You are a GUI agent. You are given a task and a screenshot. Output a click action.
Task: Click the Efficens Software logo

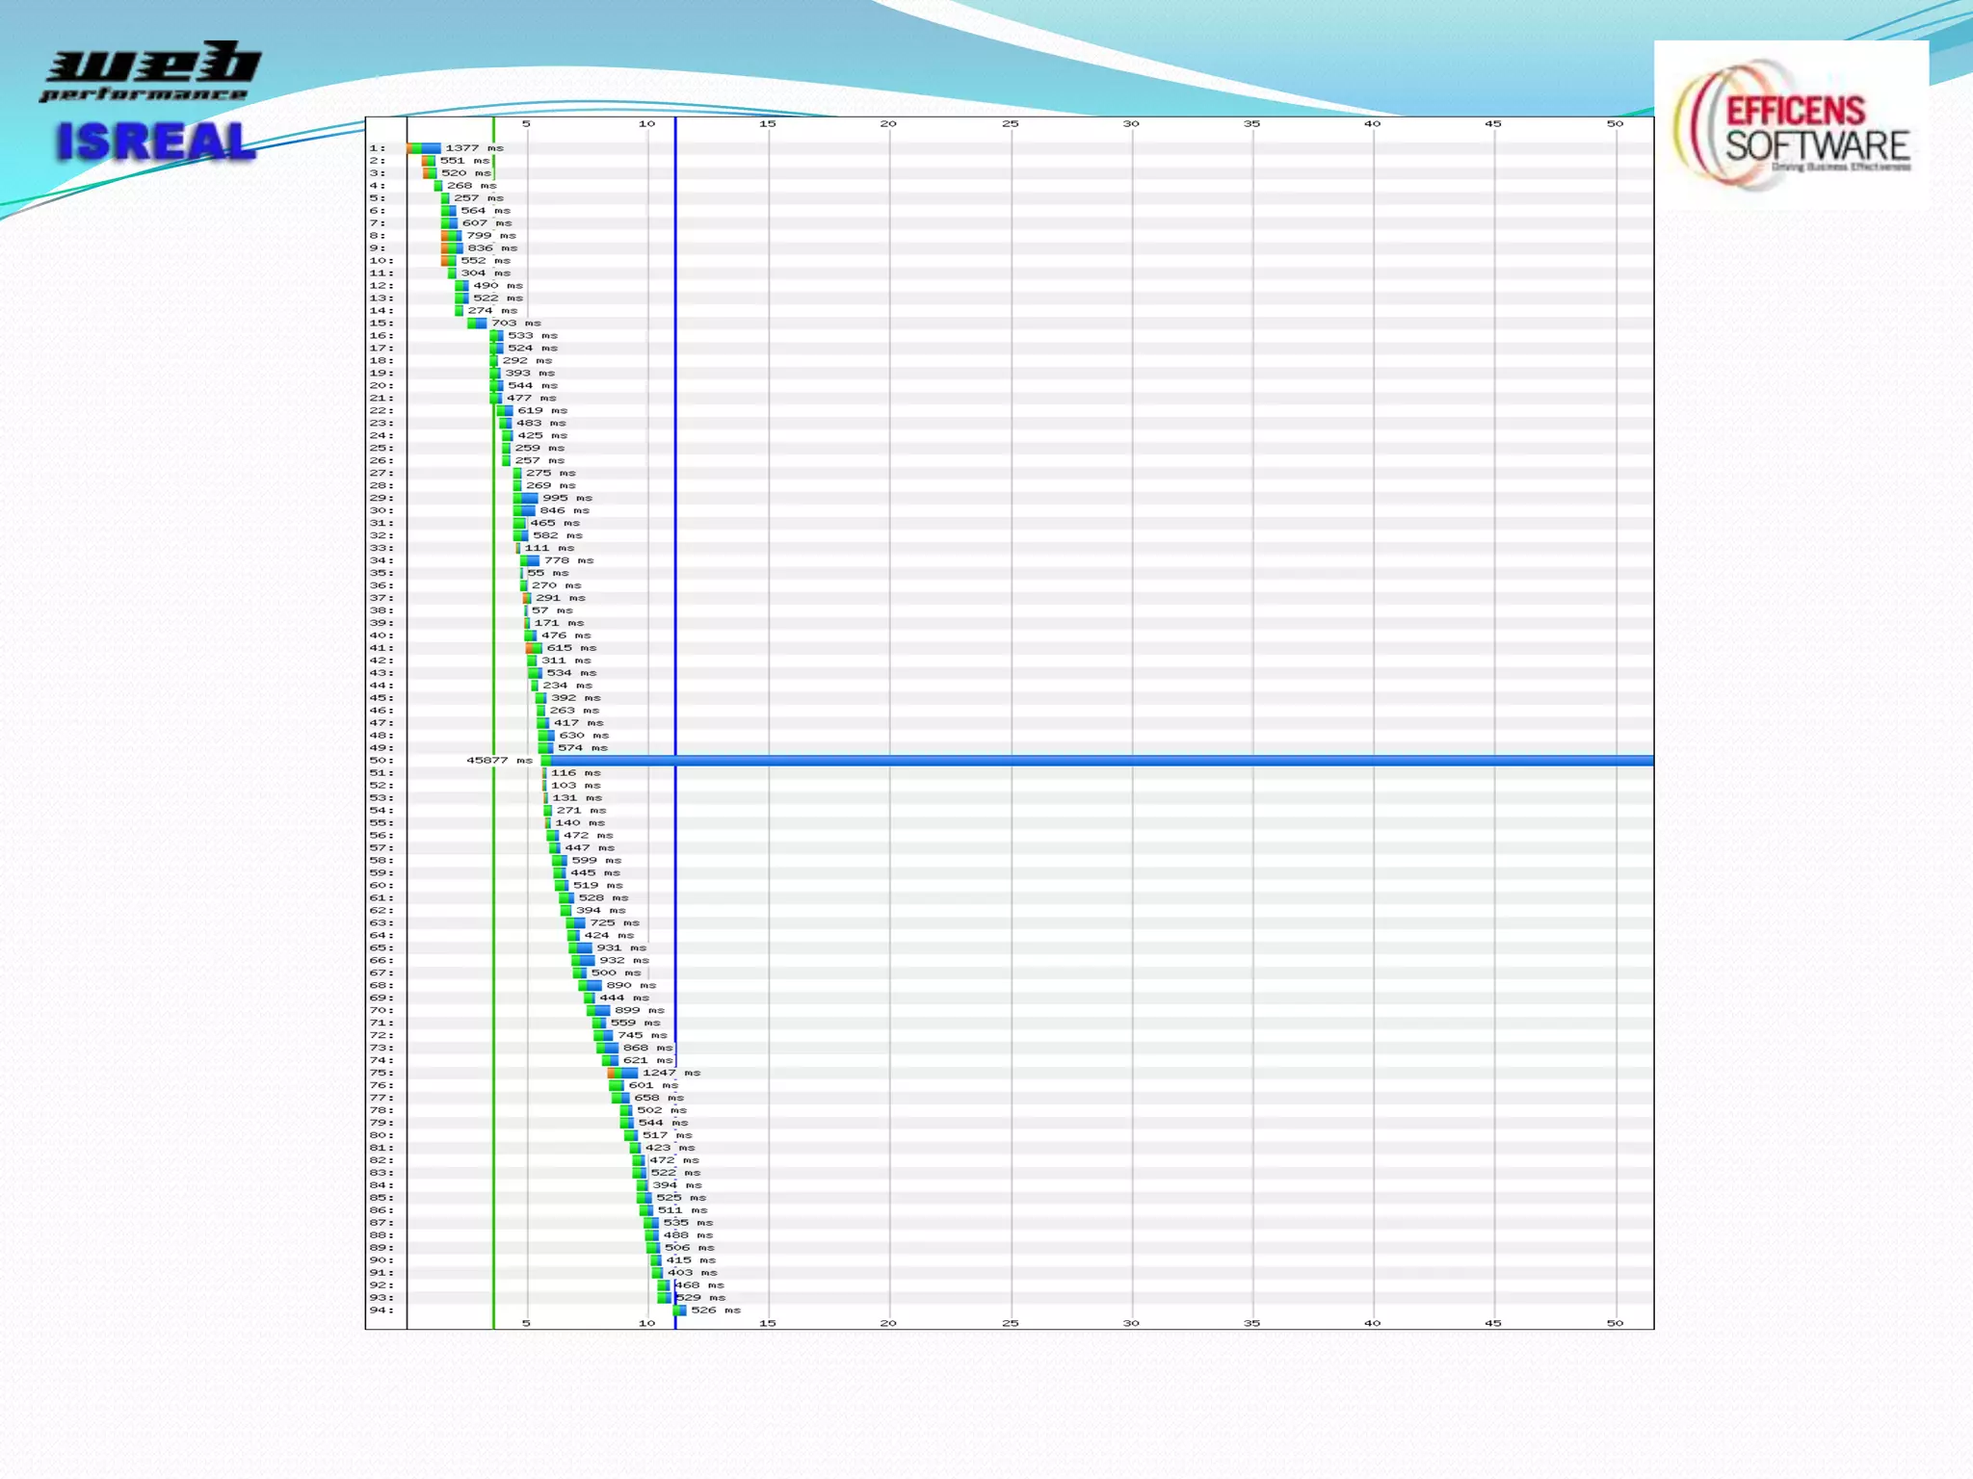click(1792, 125)
